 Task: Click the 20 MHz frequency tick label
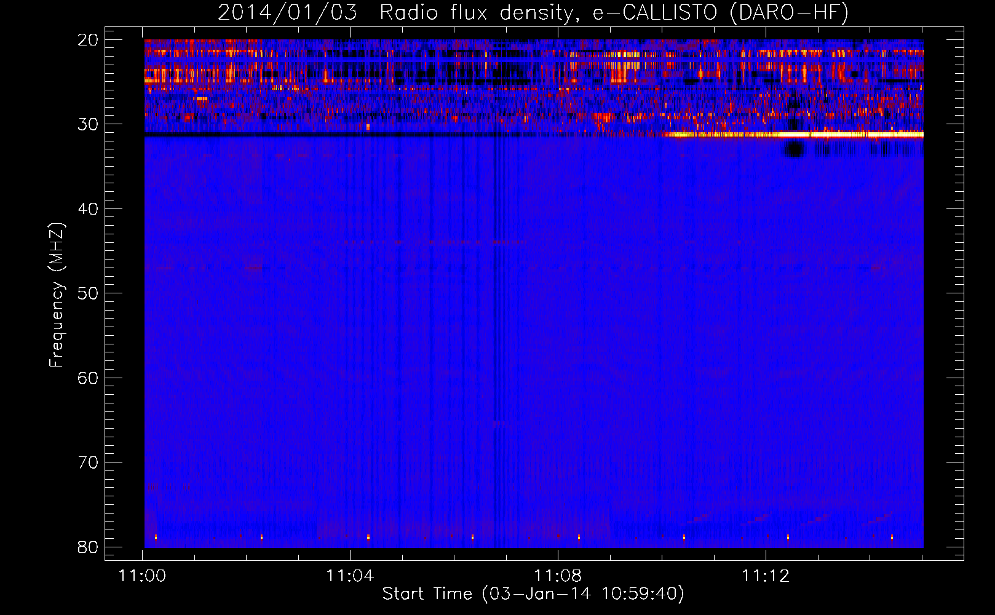point(88,40)
